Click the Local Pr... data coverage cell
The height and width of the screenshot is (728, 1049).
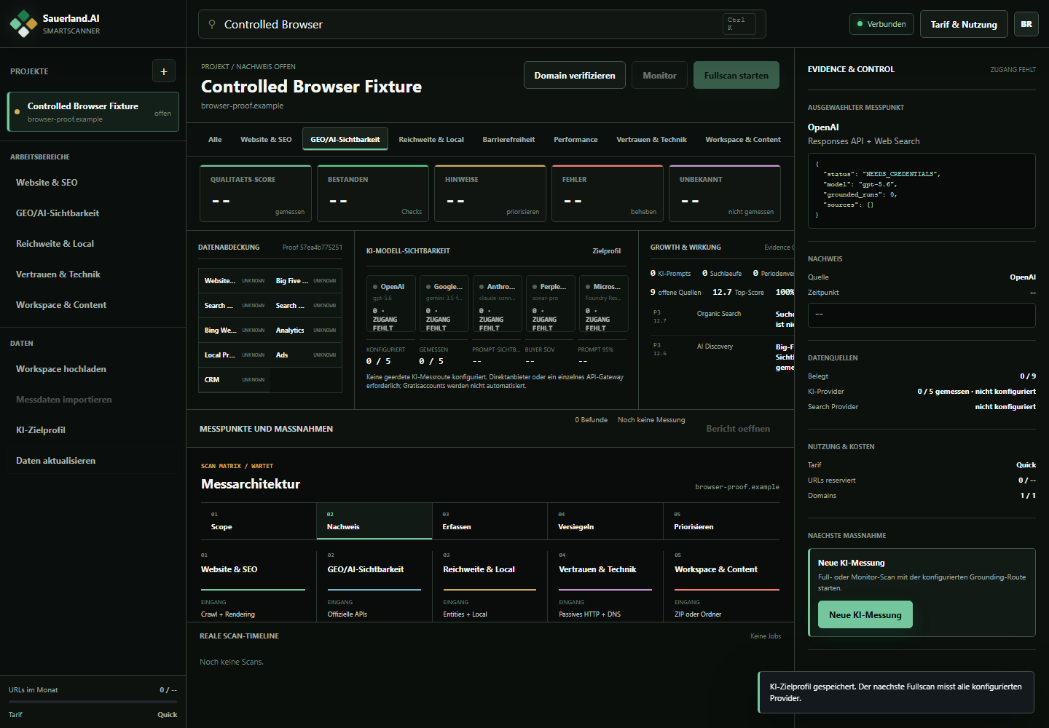coord(235,355)
